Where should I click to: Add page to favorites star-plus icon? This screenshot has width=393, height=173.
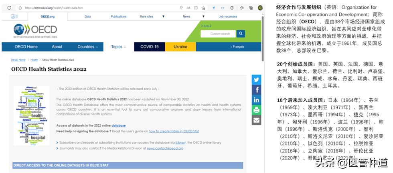click(x=203, y=8)
